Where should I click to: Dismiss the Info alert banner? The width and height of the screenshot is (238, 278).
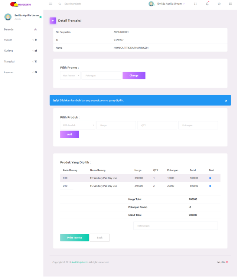pyautogui.click(x=226, y=100)
